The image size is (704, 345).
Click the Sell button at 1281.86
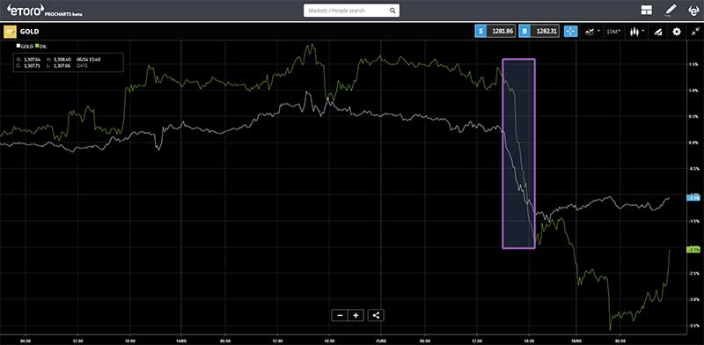pyautogui.click(x=495, y=32)
